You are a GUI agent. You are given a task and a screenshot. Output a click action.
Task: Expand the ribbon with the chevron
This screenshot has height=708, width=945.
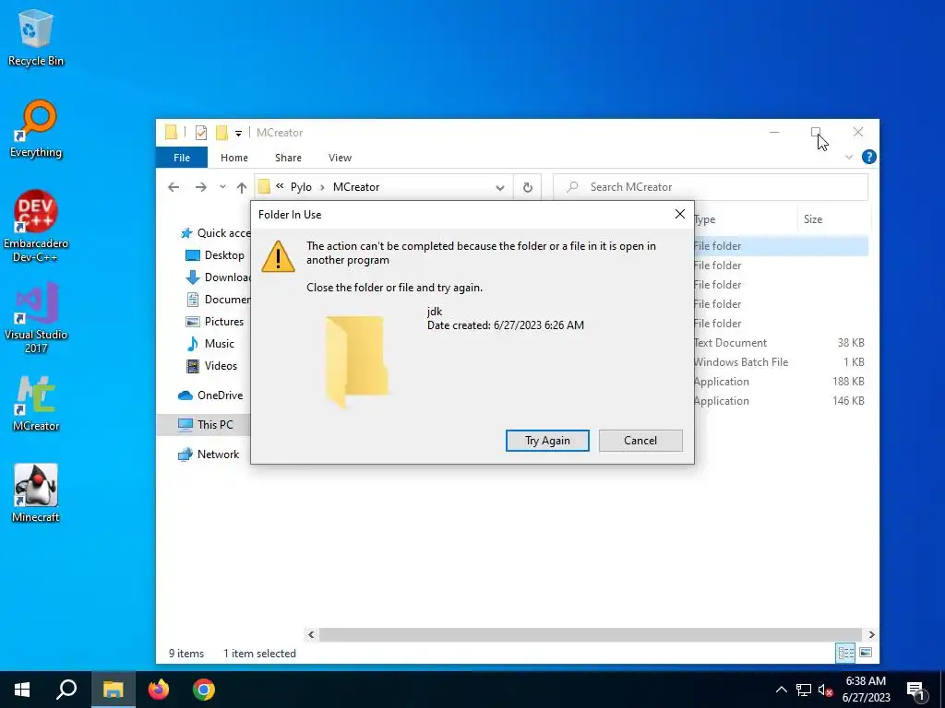849,157
